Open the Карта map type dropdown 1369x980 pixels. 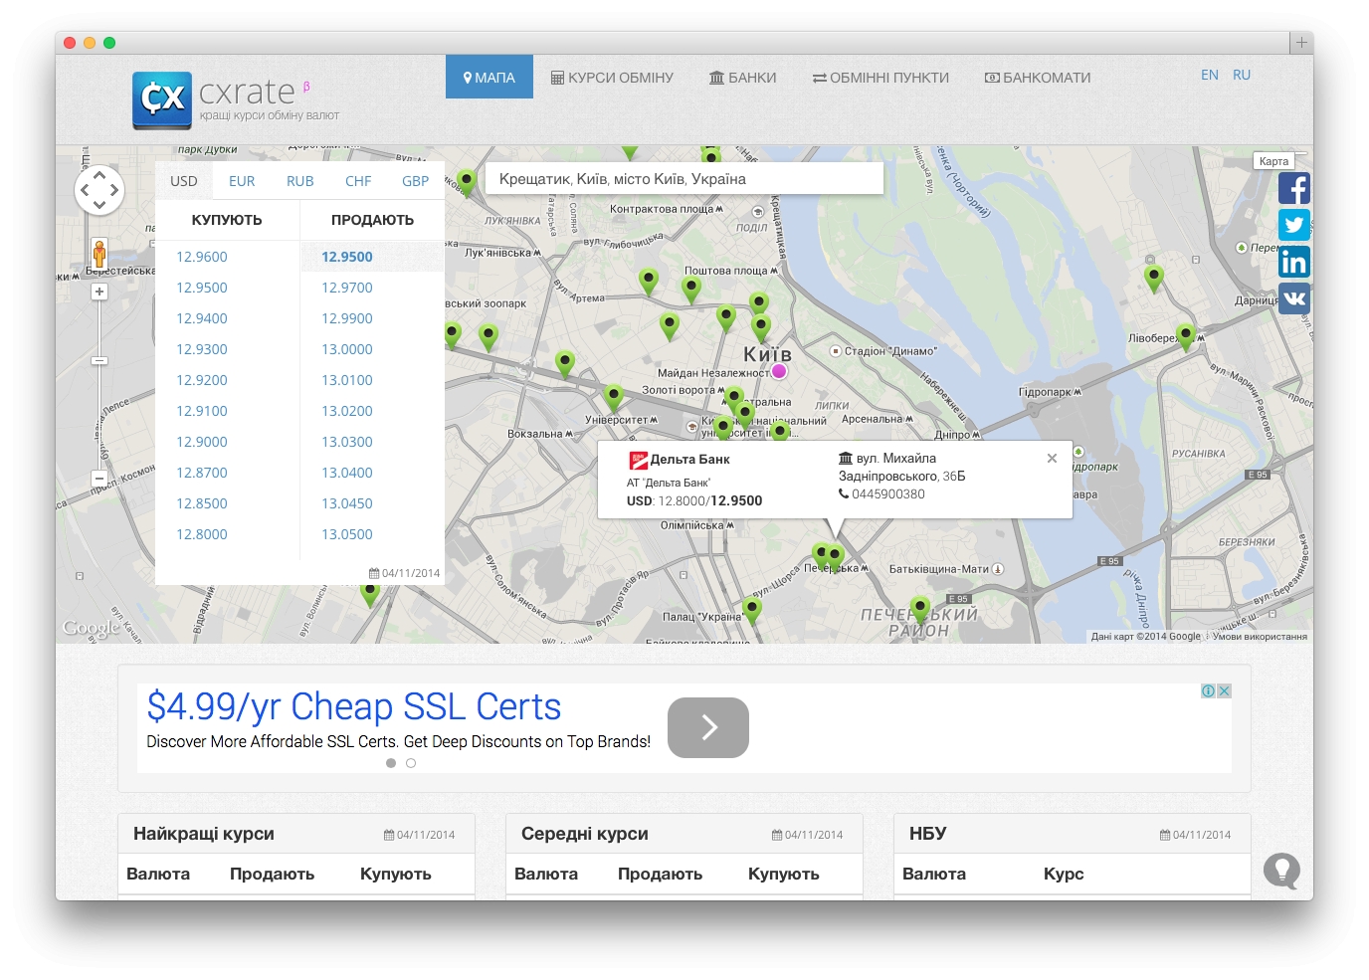1273,161
